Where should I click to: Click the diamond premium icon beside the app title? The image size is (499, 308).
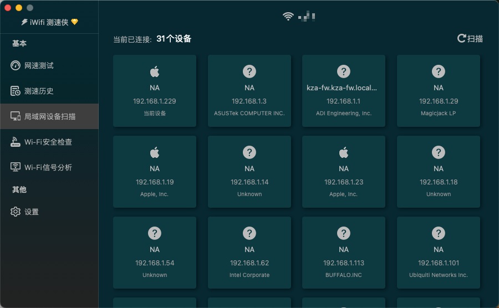coord(75,22)
